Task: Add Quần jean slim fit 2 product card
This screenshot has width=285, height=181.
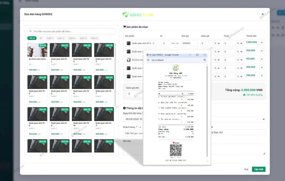Action: pyautogui.click(x=82, y=58)
